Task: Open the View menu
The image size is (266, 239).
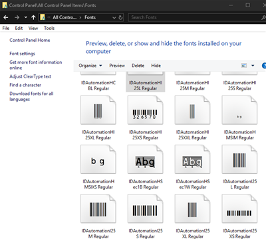Action: (33, 28)
